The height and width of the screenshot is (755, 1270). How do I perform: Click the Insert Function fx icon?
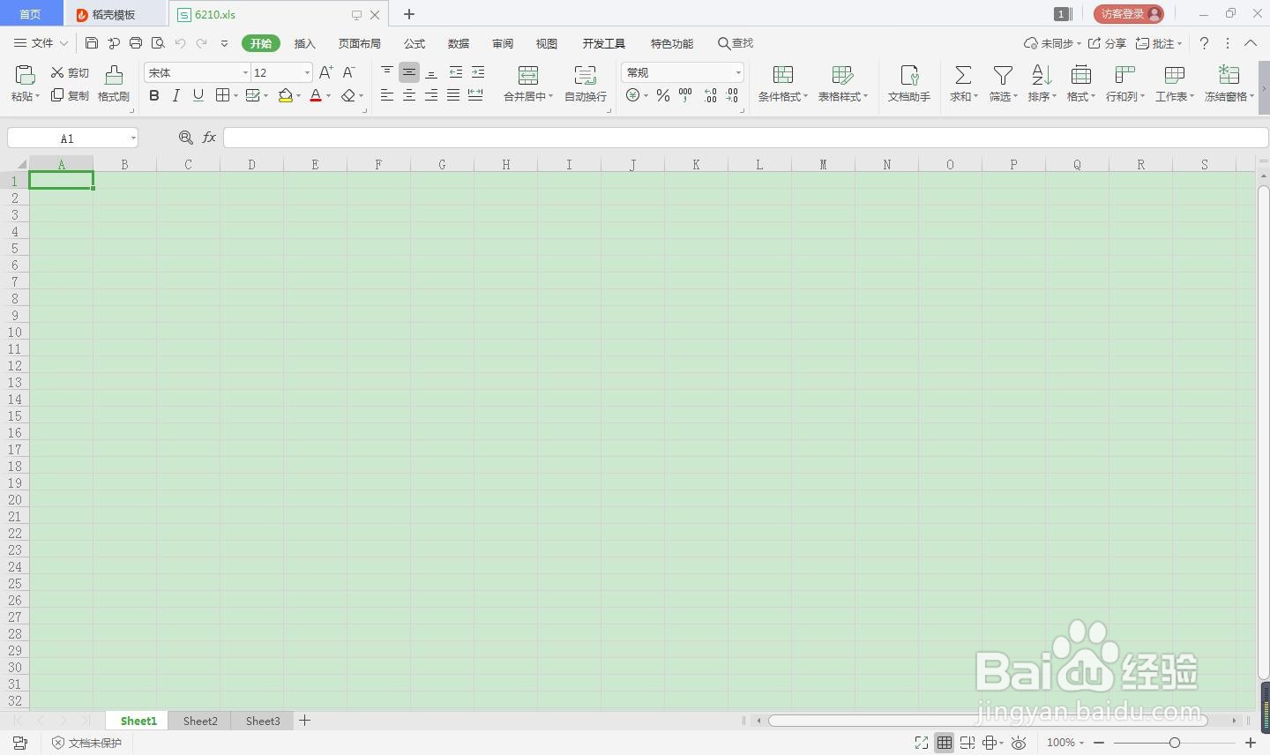tap(209, 138)
